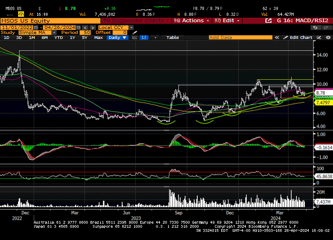Image resolution: width=333 pixels, height=240 pixels.
Task: Click the undo arrow
Action: pyautogui.click(x=316, y=28)
